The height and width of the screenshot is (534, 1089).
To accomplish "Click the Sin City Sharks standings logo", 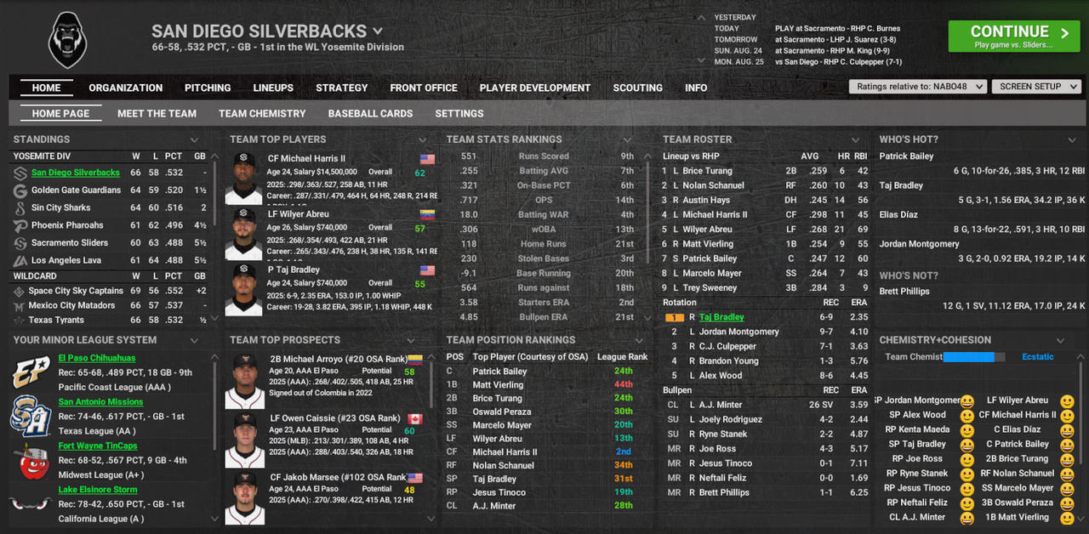I will (x=20, y=207).
